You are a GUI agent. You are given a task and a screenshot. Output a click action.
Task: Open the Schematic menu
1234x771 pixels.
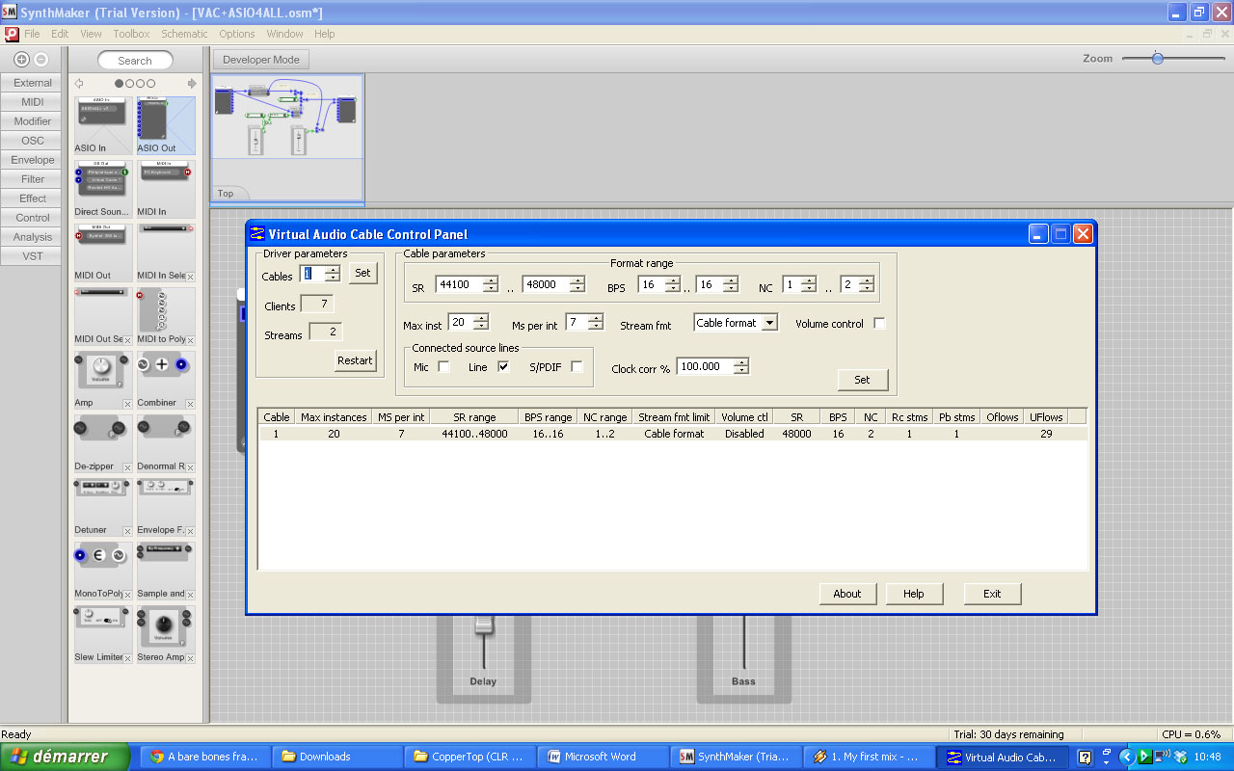tap(184, 34)
